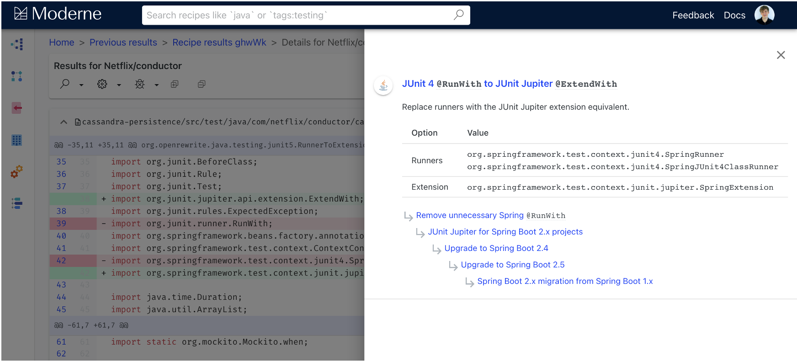Click the hunk header @@ -61,7 +61,7 @@
The width and height of the screenshot is (797, 362).
(91, 325)
